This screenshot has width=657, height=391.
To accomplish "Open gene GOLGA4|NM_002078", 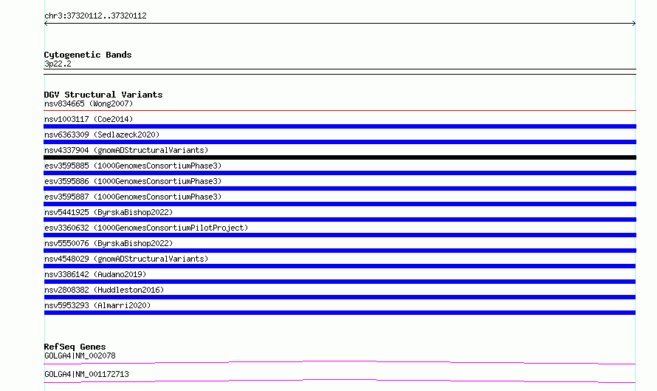I will tap(80, 356).
